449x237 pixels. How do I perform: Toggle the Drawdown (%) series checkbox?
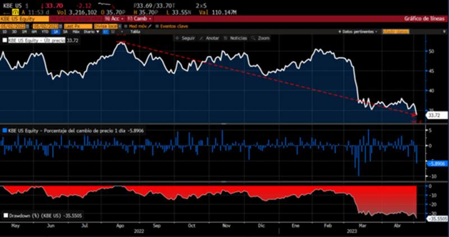pyautogui.click(x=6, y=215)
